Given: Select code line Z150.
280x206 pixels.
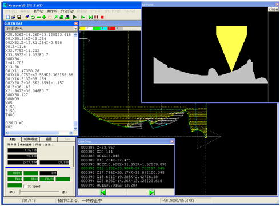Looking at the screenshot, I should (11, 111).
